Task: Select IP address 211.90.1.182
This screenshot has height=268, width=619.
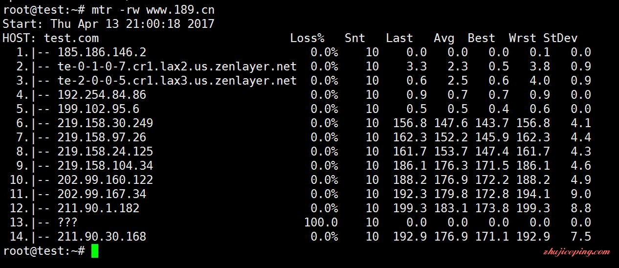Action: [98, 208]
